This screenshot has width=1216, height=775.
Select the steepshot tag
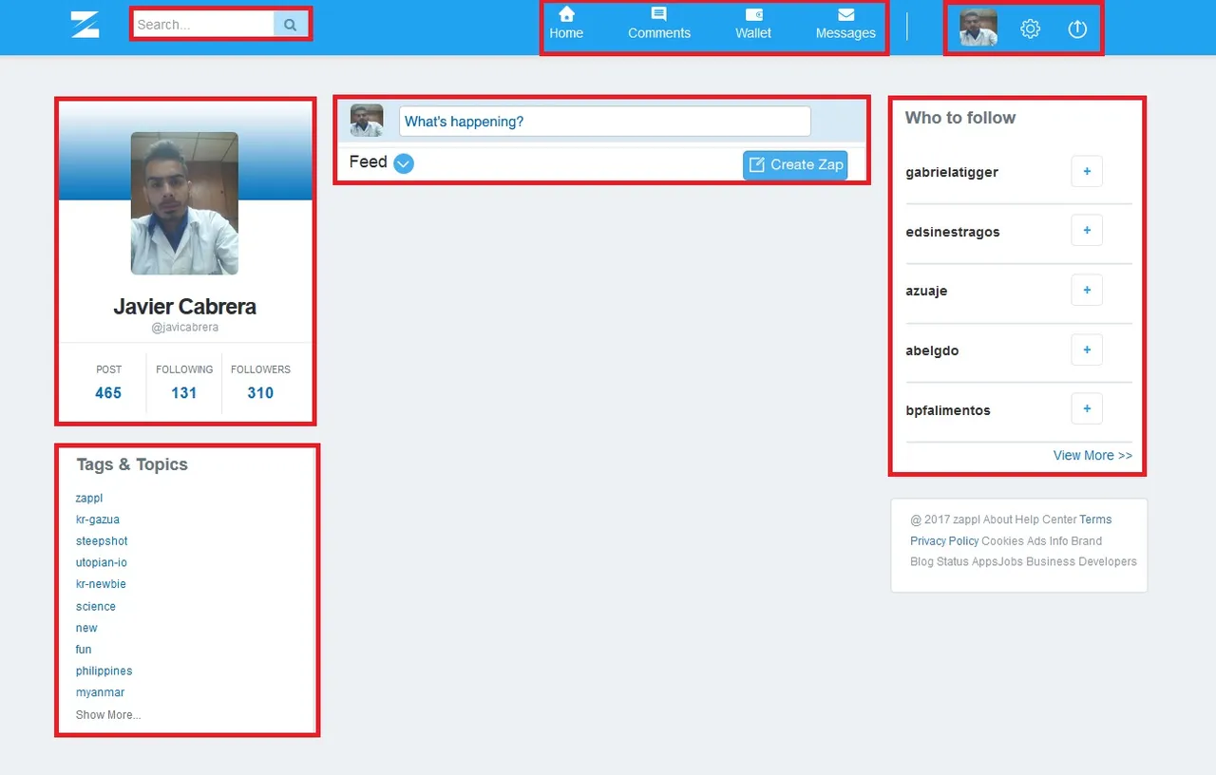102,541
